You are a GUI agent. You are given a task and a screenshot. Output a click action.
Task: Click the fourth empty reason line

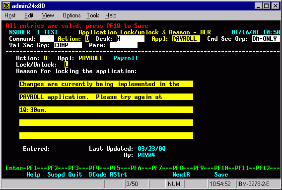(x=106, y=123)
